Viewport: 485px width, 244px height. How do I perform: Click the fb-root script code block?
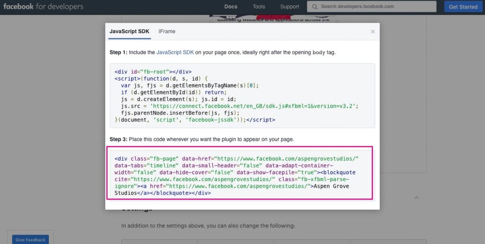242,96
